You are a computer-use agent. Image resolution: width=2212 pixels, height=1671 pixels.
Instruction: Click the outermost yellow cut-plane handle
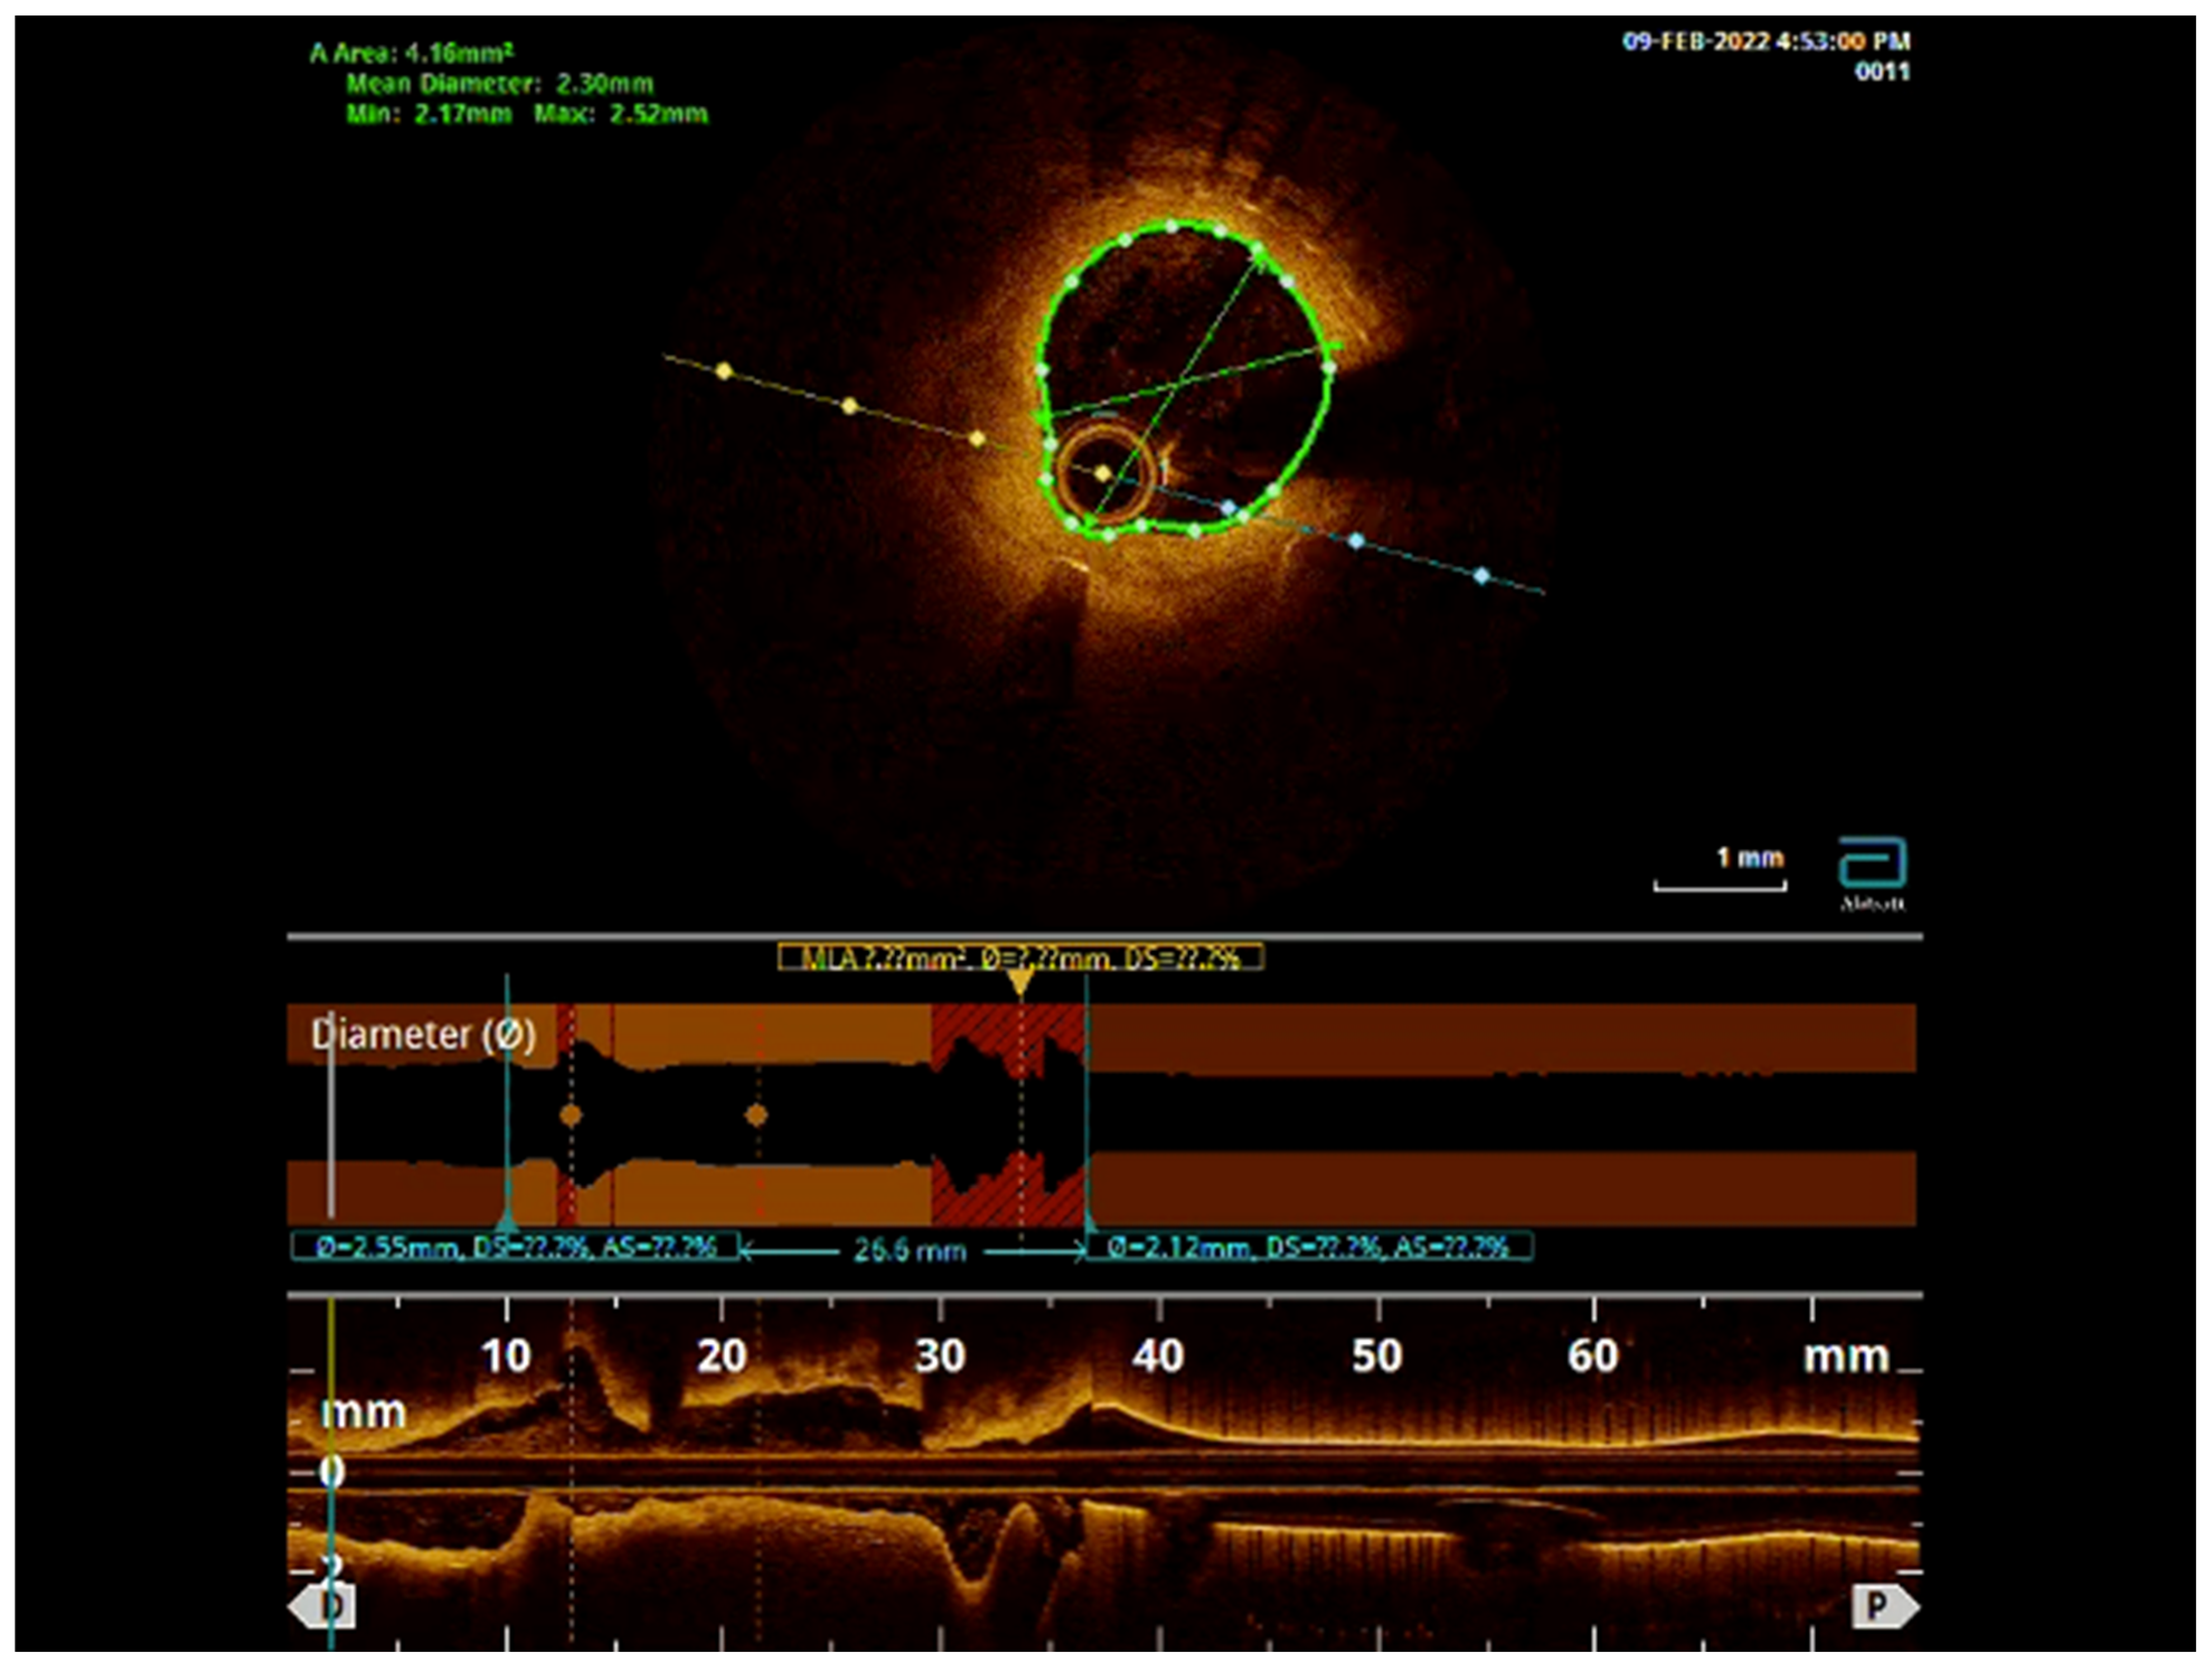click(x=724, y=372)
